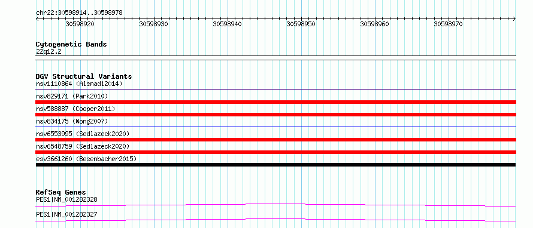Select transcript PES1|NM_001282328 label
Screen dimensions: 533x228
(66, 199)
